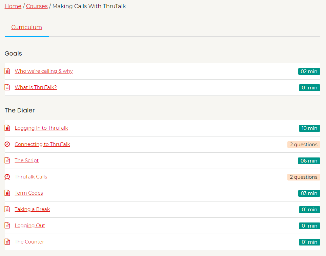
Task: Click the 06 min badge for The Script
Action: (309, 161)
